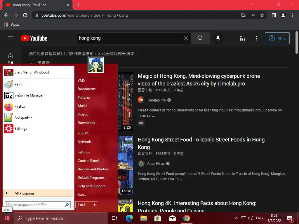This screenshot has width=299, height=224.
Task: Switch the ENG input language
Action: tap(259, 218)
